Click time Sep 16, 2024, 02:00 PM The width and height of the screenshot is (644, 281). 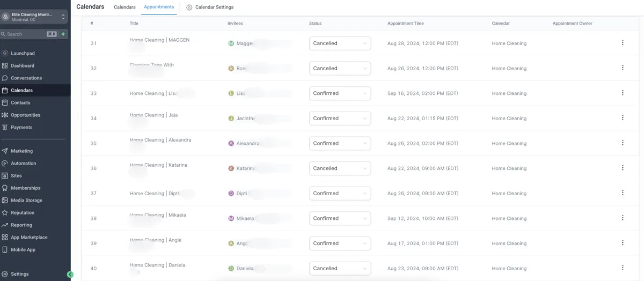pos(423,93)
